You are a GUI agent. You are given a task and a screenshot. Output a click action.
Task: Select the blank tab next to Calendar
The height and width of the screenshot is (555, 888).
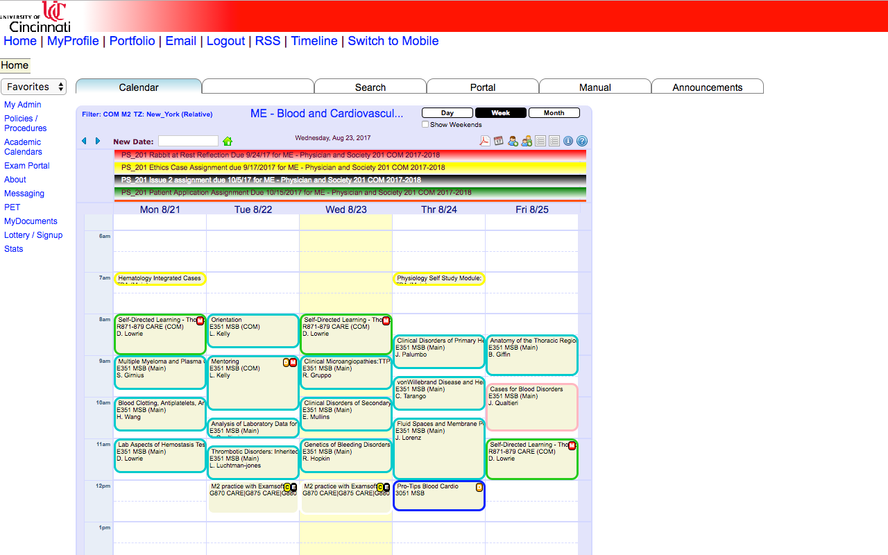click(x=258, y=87)
